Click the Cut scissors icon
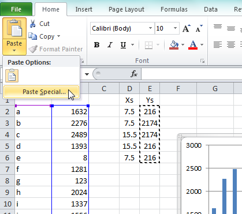 32,24
